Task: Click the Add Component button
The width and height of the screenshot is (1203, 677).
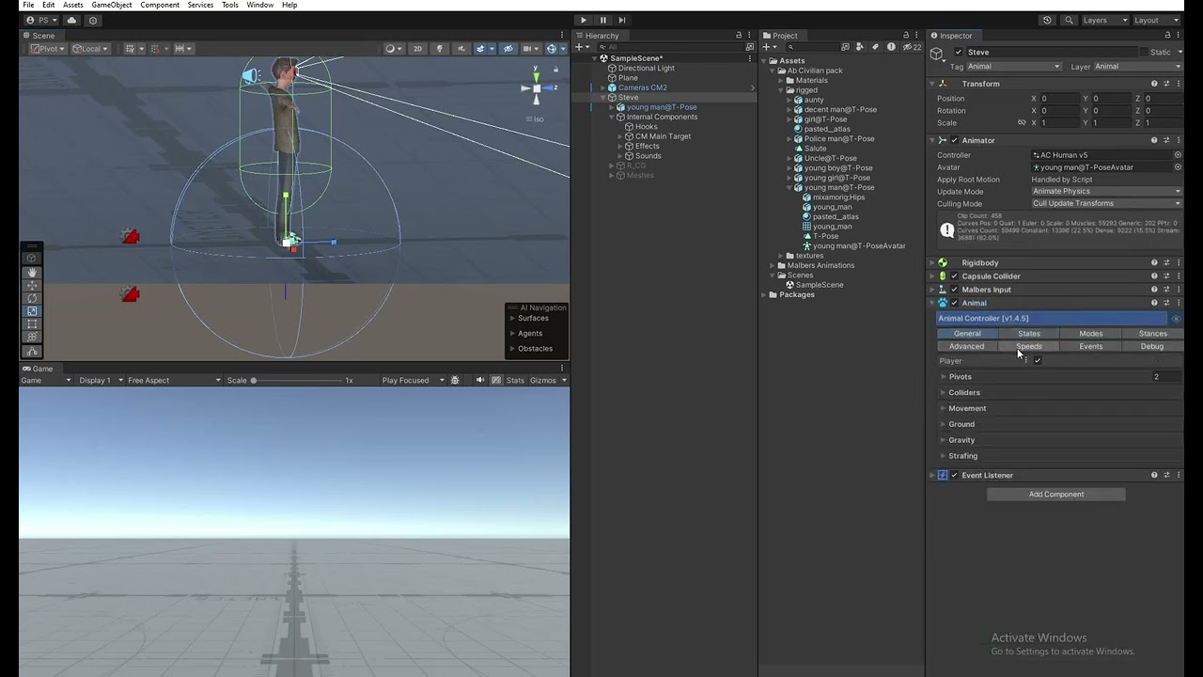Action: tap(1056, 495)
